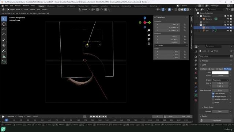Select the Add Cube tool

tap(4, 62)
